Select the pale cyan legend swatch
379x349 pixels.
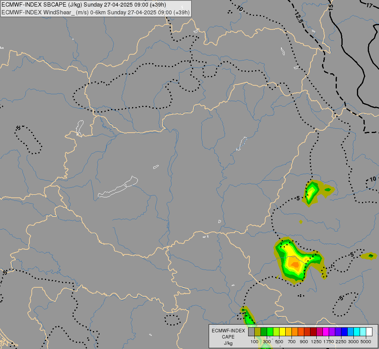(363, 332)
